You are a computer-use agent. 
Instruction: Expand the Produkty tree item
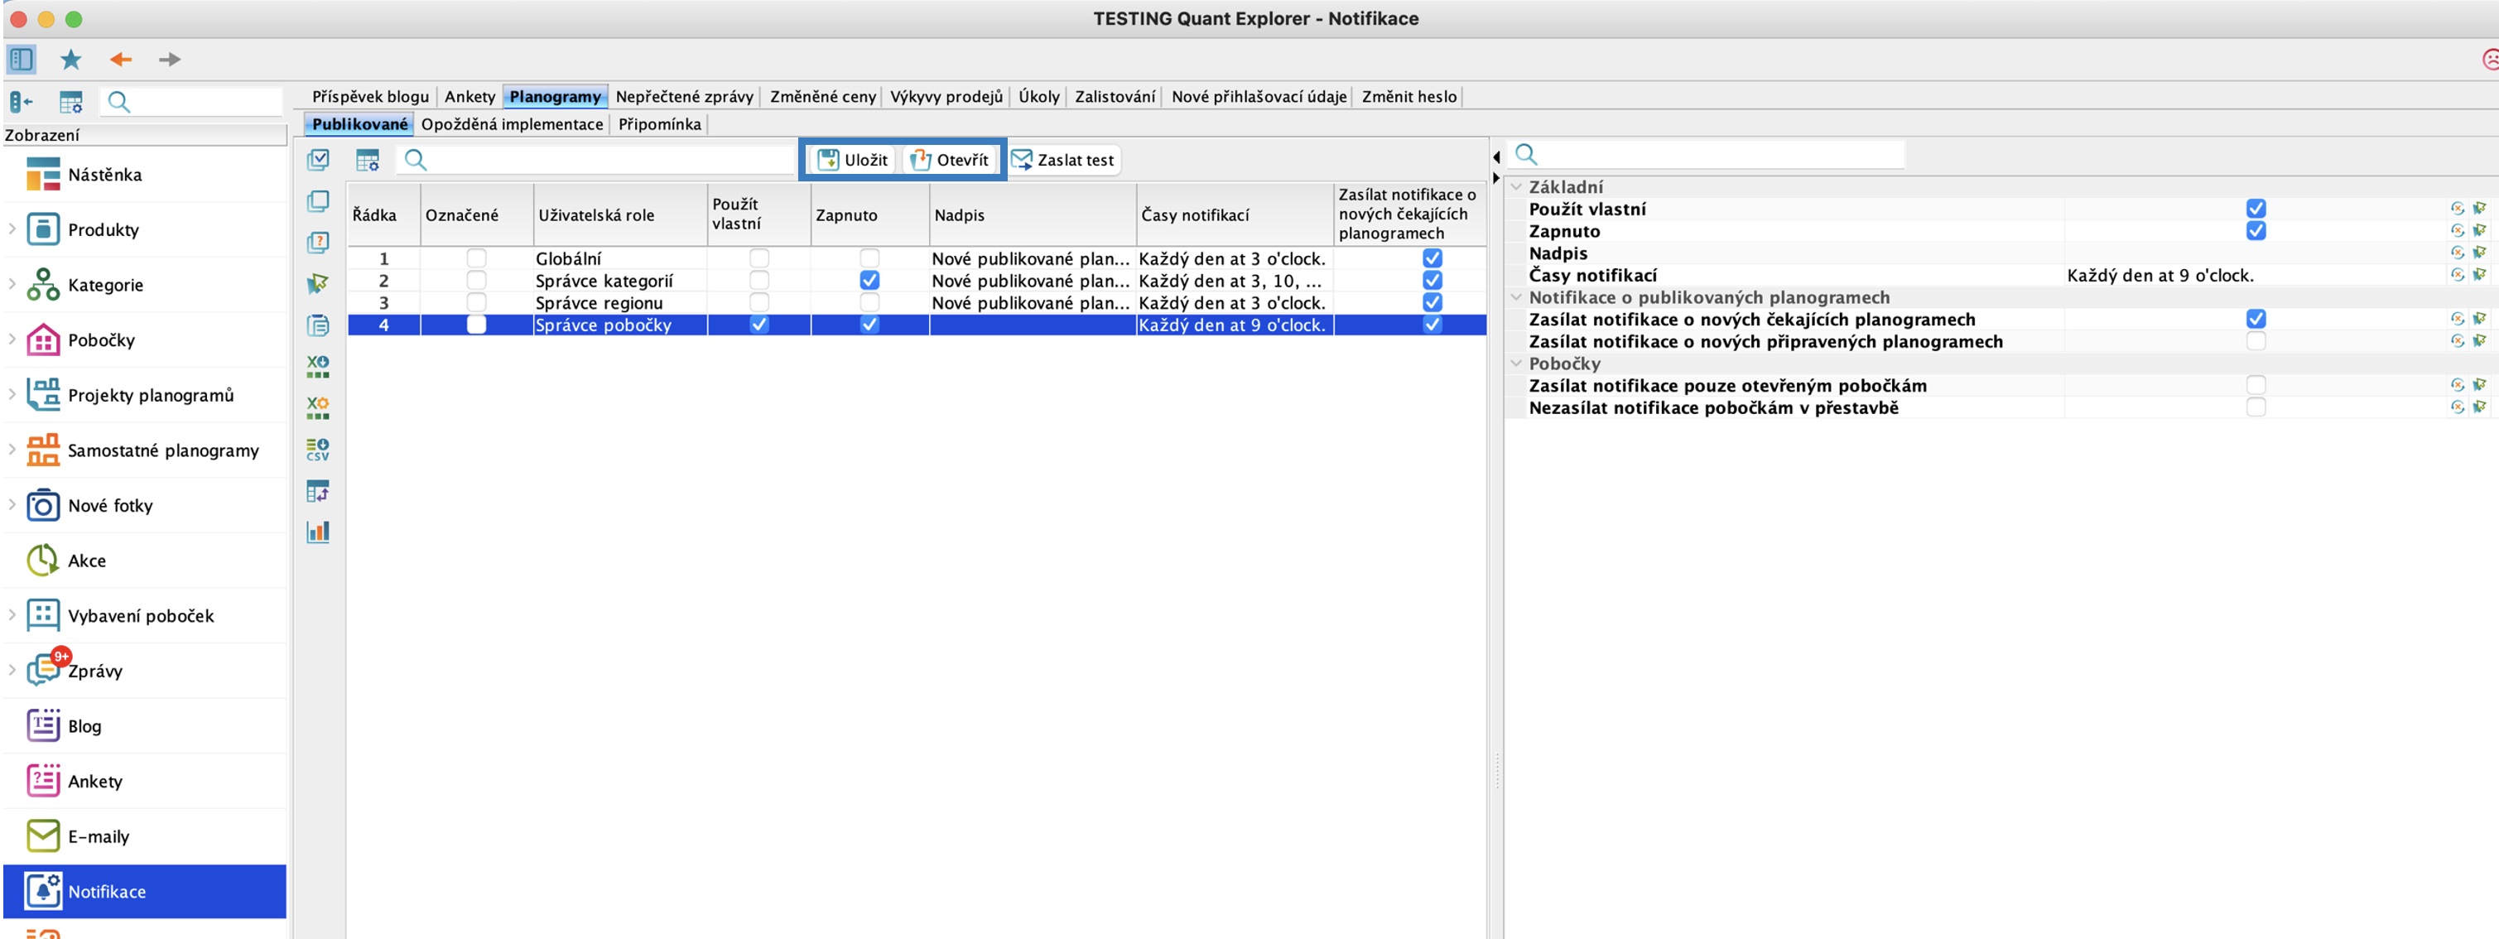pyautogui.click(x=12, y=229)
